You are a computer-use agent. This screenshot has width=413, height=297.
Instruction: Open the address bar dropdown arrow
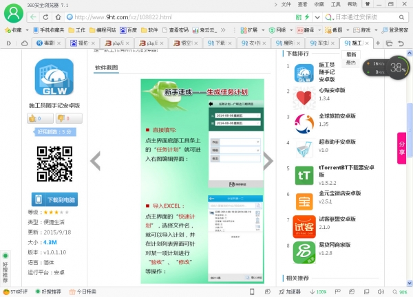click(317, 17)
